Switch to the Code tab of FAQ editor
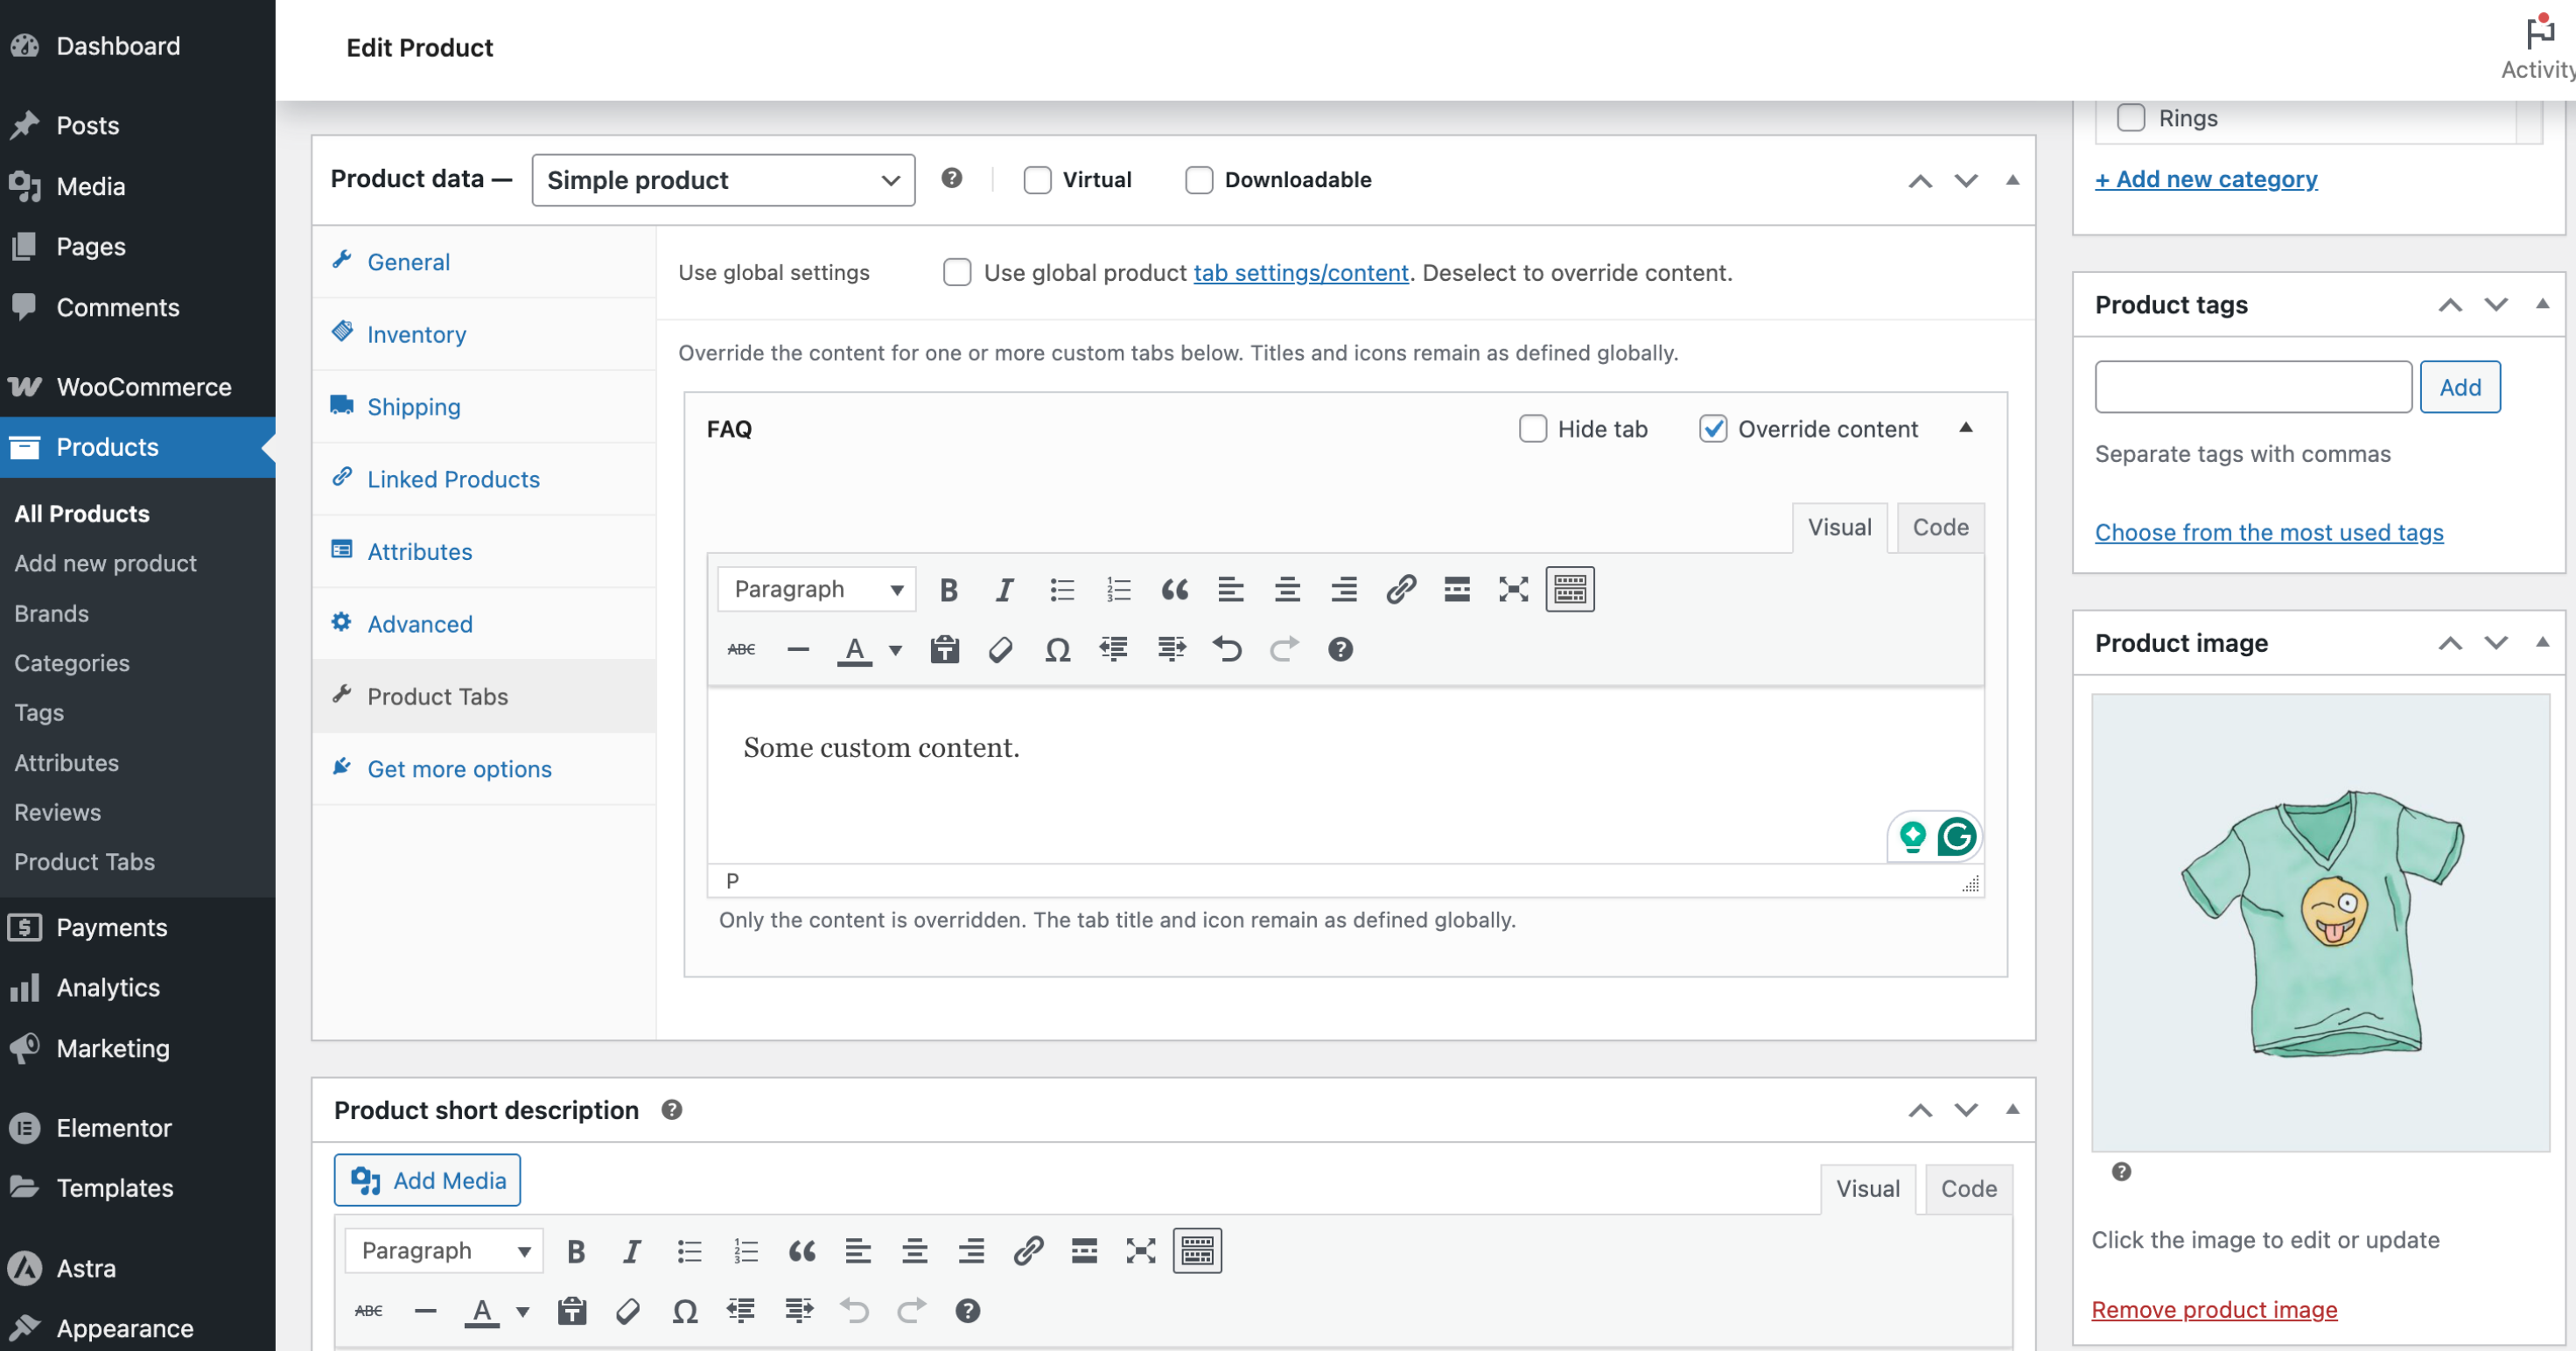Screen dimensions: 2576x1351 click(1939, 527)
